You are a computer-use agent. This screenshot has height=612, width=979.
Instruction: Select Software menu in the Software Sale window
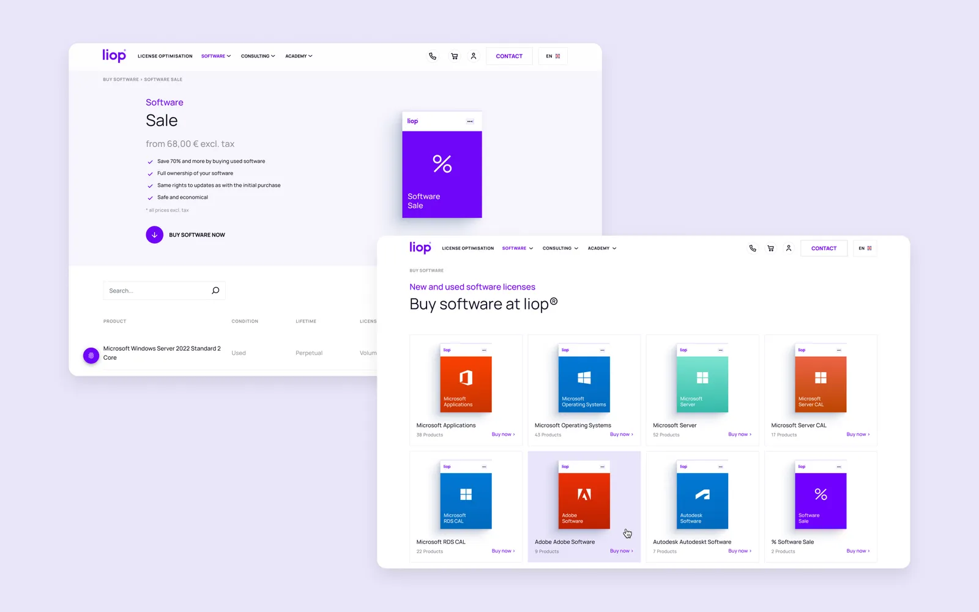click(215, 56)
